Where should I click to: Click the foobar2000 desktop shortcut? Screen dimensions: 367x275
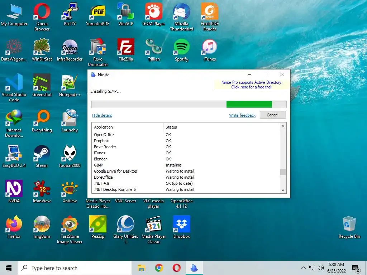70,156
